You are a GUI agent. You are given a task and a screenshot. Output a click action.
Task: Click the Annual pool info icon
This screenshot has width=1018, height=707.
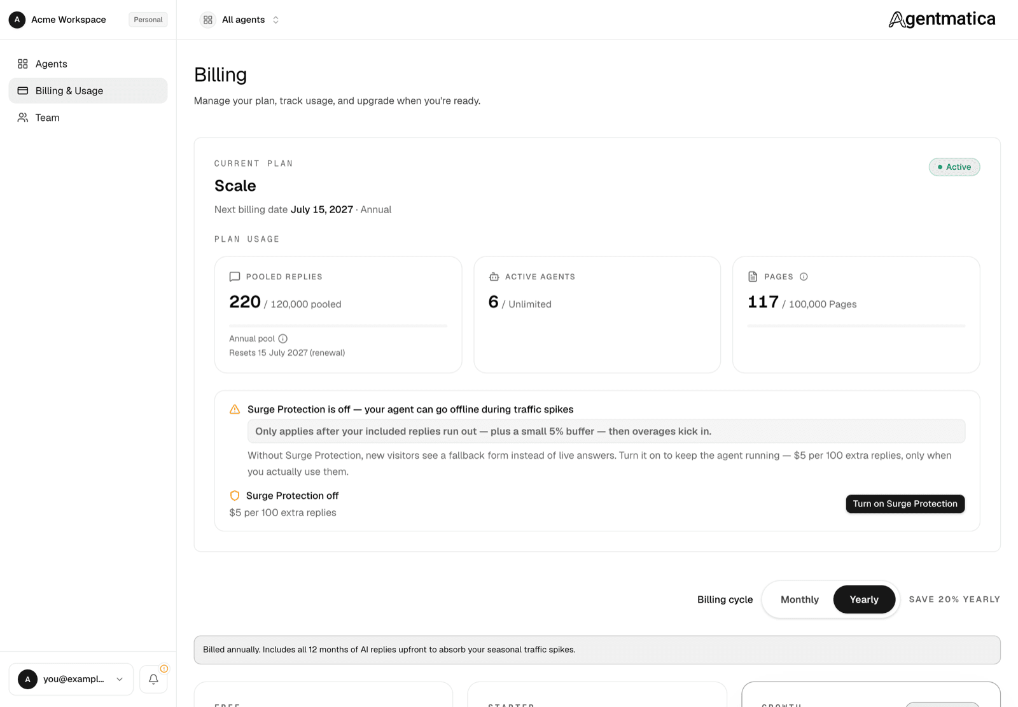[x=283, y=339]
